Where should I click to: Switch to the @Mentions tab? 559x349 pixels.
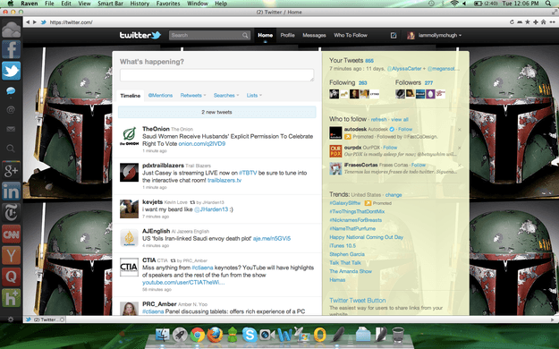click(x=160, y=95)
